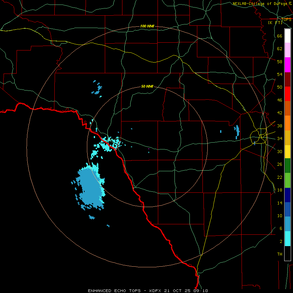
Task: Click the 50 NMI range ring label
Action: pyautogui.click(x=147, y=86)
